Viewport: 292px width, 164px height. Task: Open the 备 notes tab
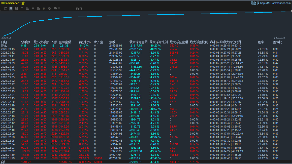pyautogui.click(x=50, y=9)
